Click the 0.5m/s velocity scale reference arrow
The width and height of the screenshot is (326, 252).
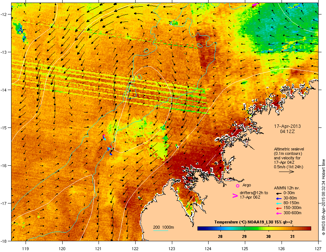coord(286,172)
